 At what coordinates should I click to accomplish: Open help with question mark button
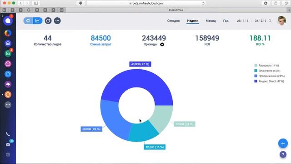(283, 154)
